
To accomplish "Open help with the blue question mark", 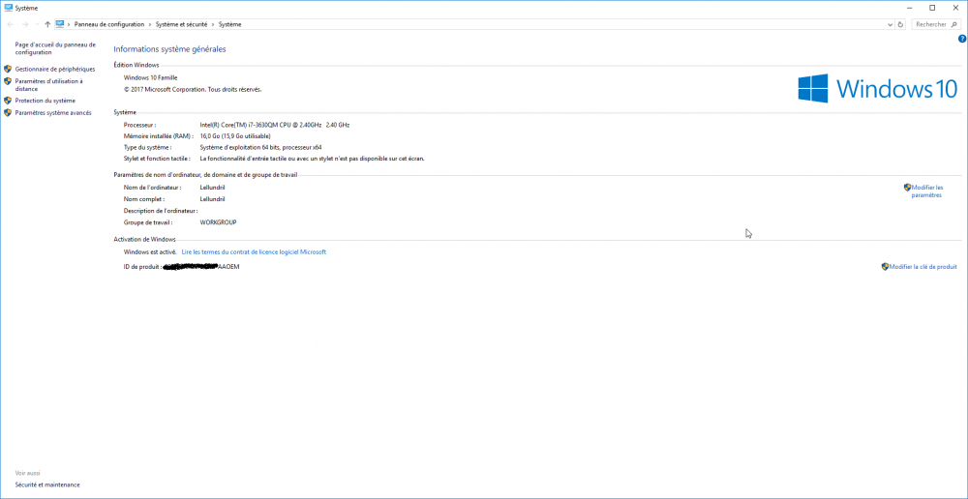I will tap(962, 39).
